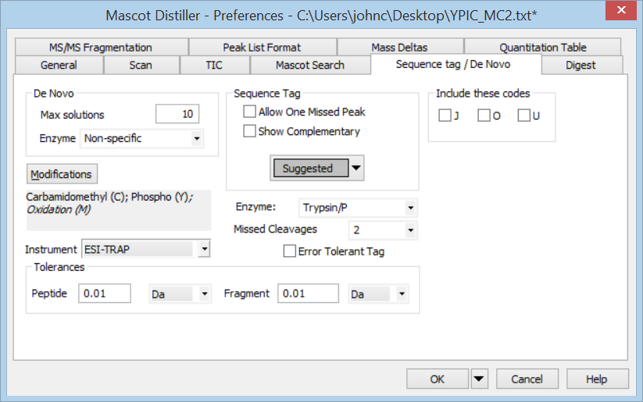
Task: Click the Peptide tolerance input field
Action: point(105,293)
